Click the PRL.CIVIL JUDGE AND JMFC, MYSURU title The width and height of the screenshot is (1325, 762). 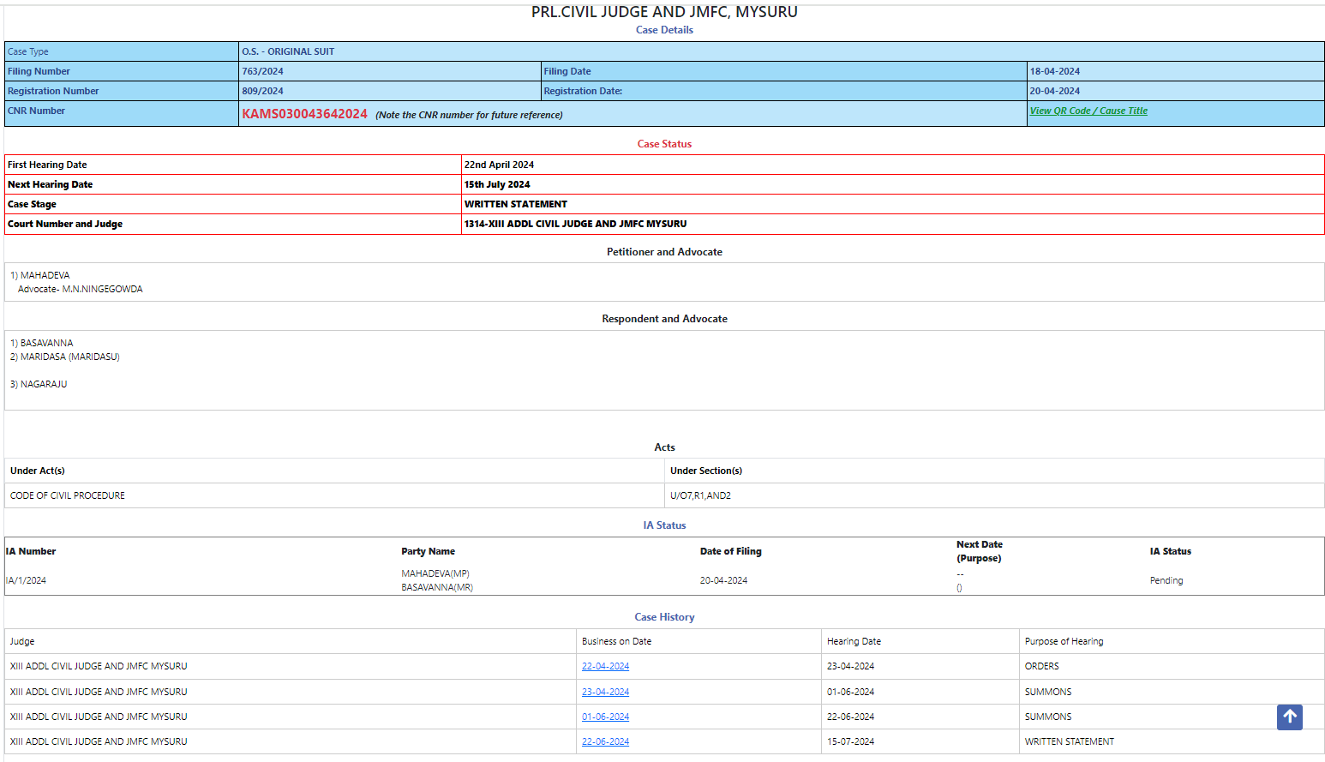pos(664,12)
